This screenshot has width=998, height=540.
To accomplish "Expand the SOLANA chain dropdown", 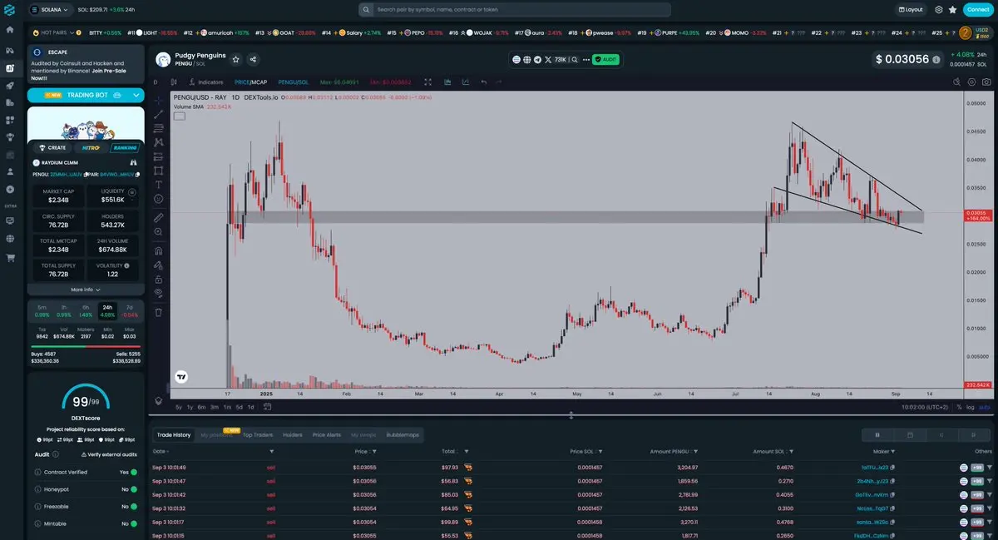I will (x=49, y=9).
